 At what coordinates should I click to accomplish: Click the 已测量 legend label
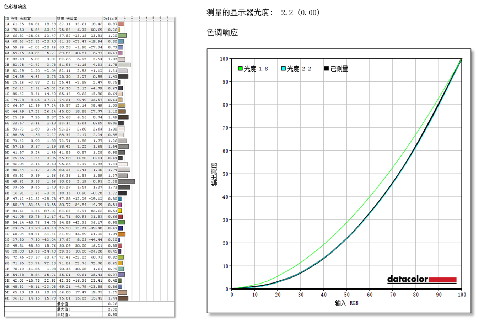339,69
